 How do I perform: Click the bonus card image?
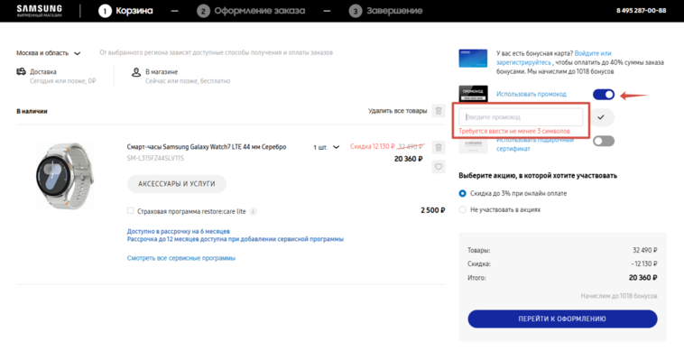click(473, 59)
